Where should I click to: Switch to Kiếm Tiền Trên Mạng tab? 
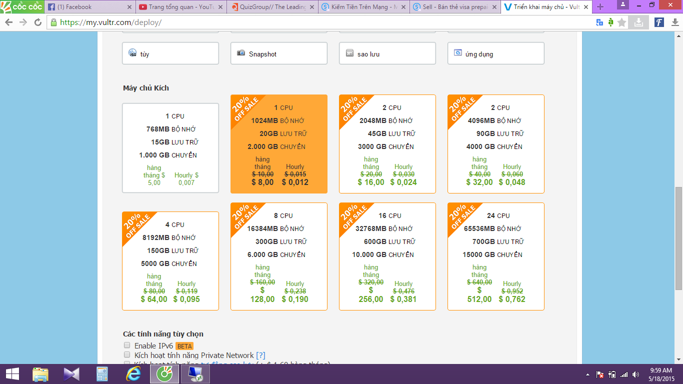[x=363, y=7]
